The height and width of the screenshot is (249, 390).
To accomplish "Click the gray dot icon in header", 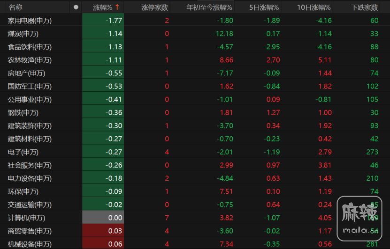I will [76, 7].
